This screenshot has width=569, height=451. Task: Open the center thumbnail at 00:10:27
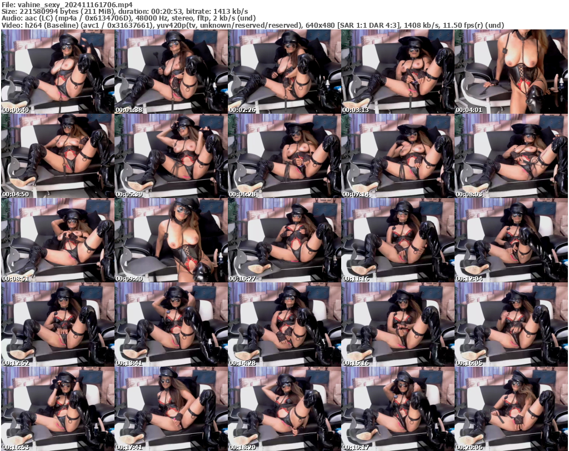[x=284, y=239]
